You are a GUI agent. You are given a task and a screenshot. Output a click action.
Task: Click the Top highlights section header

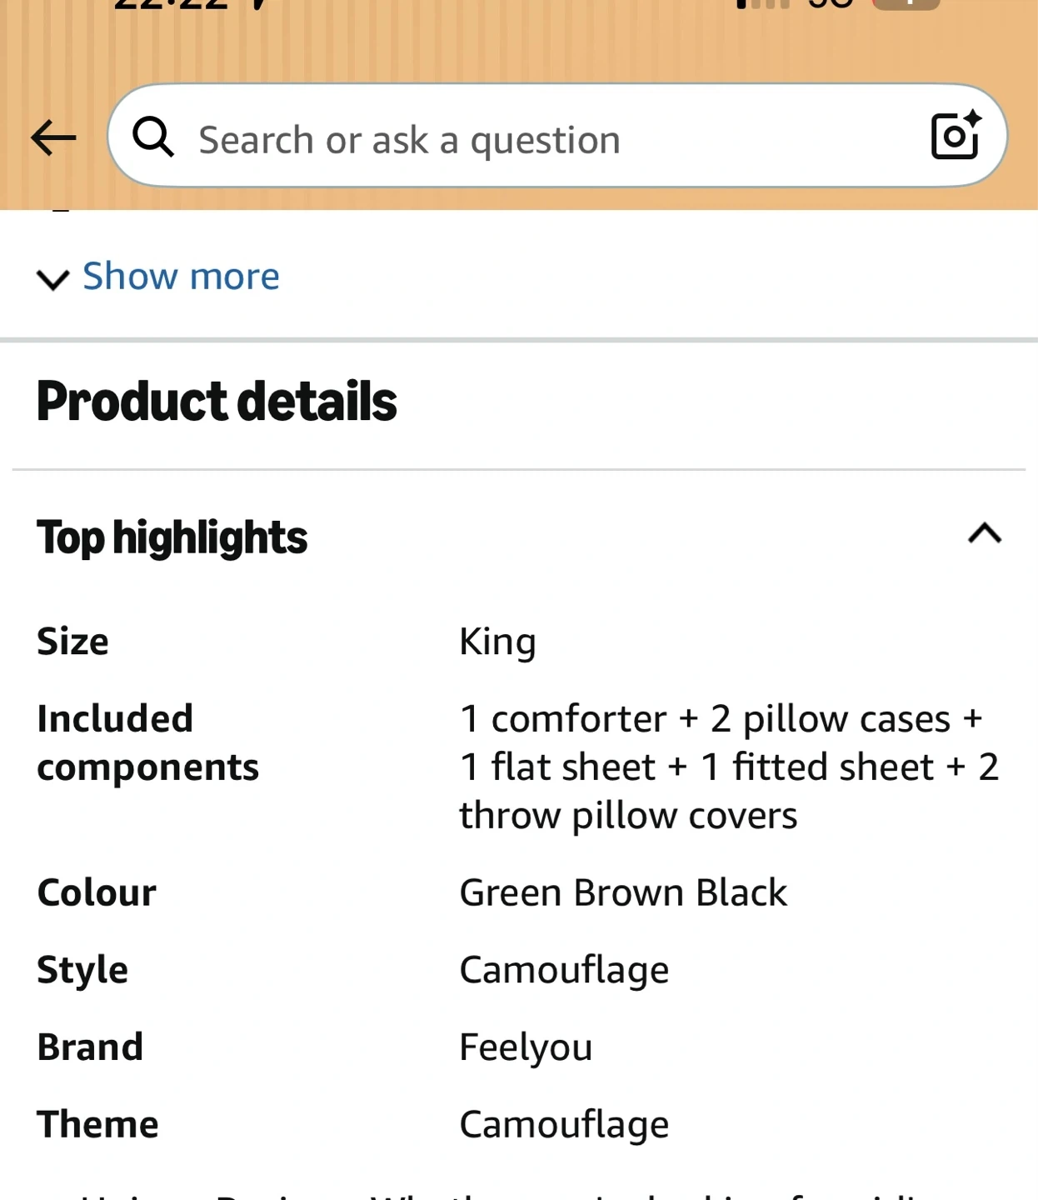(172, 537)
